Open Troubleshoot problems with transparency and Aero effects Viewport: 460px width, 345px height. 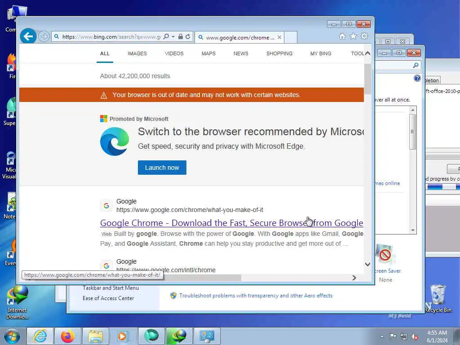[x=256, y=296]
